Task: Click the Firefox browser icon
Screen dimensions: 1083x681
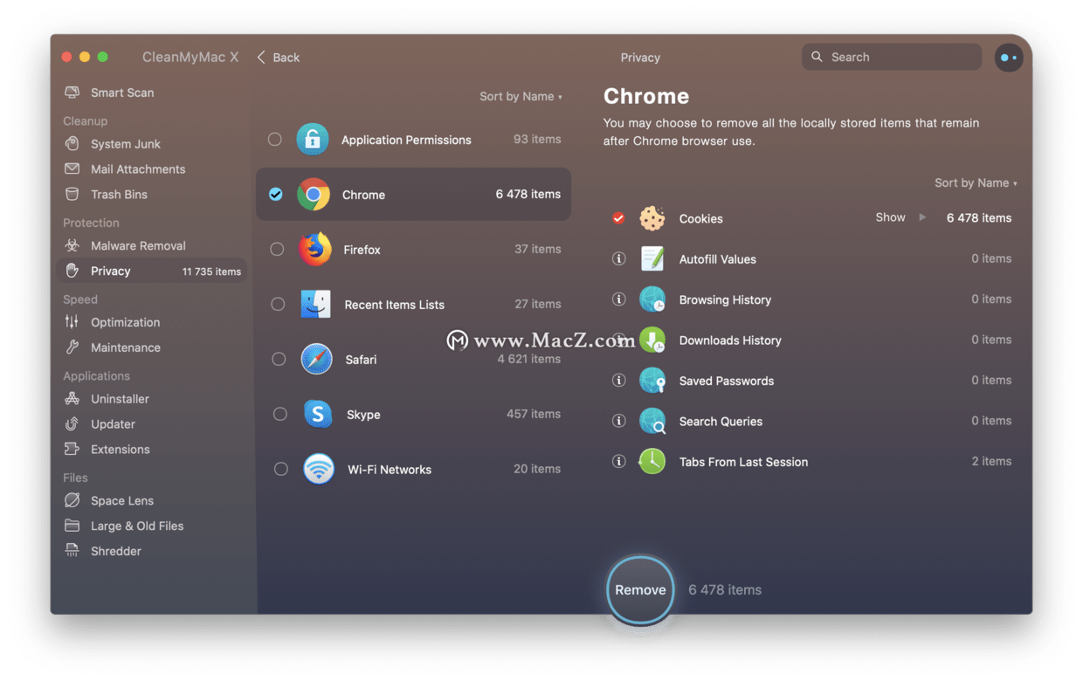Action: click(314, 250)
